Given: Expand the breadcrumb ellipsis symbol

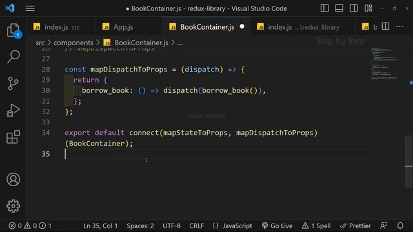Looking at the screenshot, I should pos(180,43).
